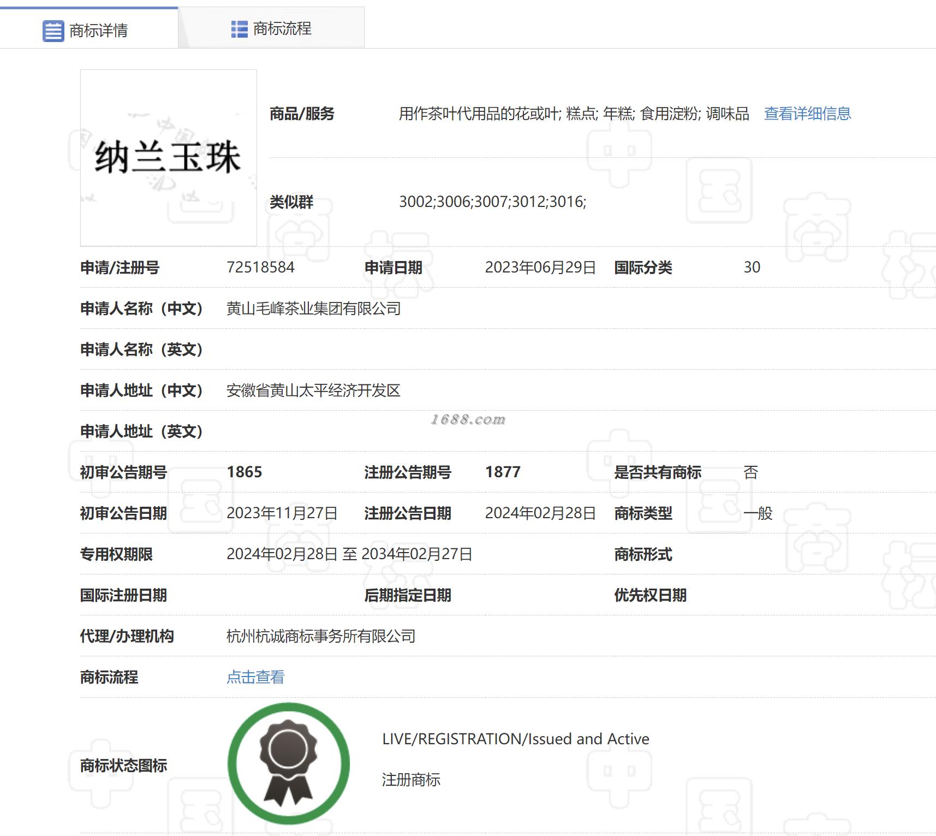936x836 pixels.
Task: Select the exclusive rights period date range
Action: [x=349, y=554]
